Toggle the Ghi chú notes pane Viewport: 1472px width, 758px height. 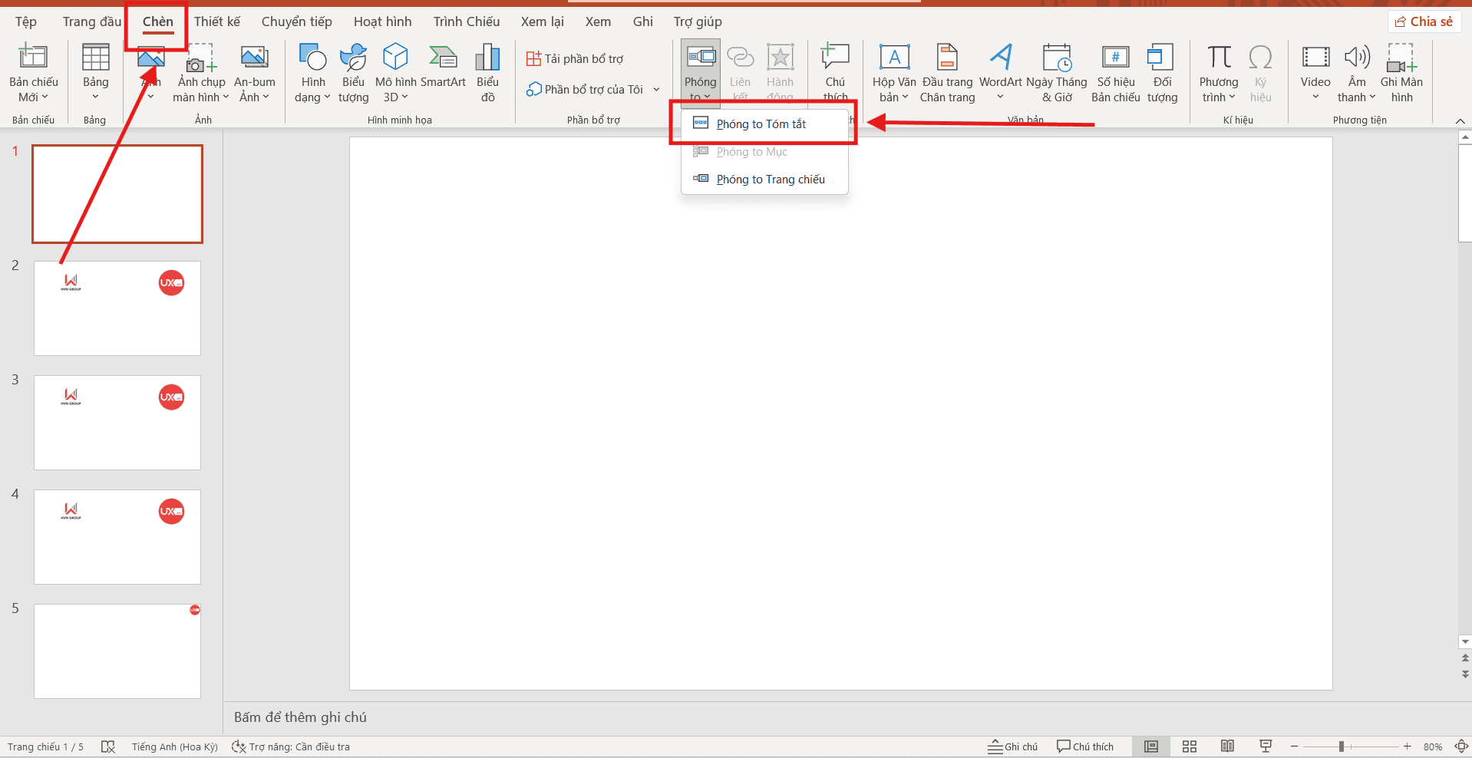(x=1012, y=746)
